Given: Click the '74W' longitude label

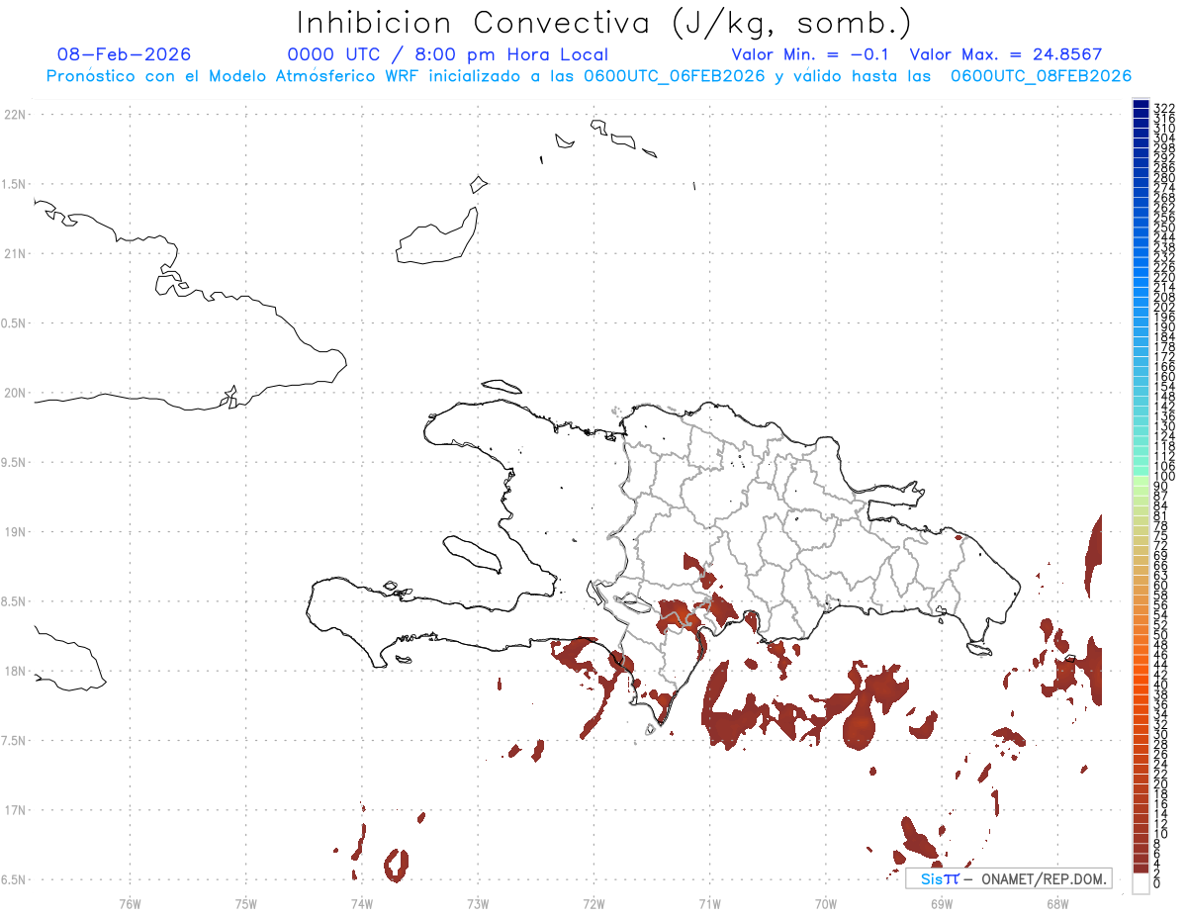Looking at the screenshot, I should [361, 903].
